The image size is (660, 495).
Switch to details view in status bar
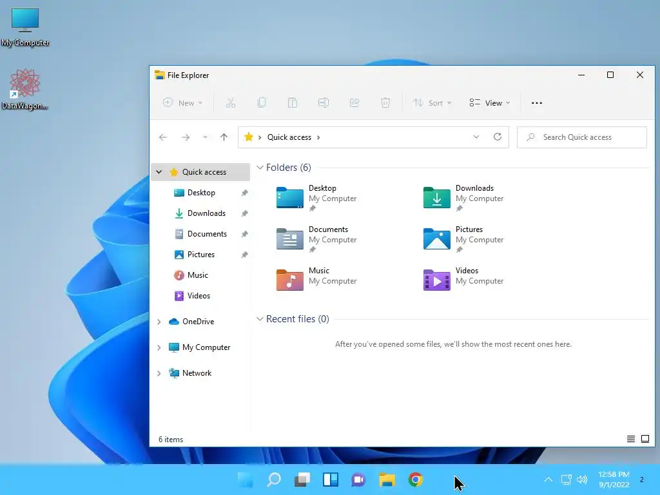tap(630, 439)
